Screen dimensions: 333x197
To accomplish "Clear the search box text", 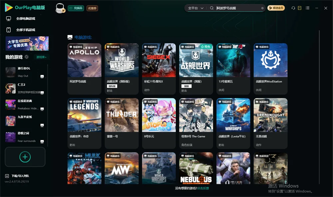I will pyautogui.click(x=262, y=8).
